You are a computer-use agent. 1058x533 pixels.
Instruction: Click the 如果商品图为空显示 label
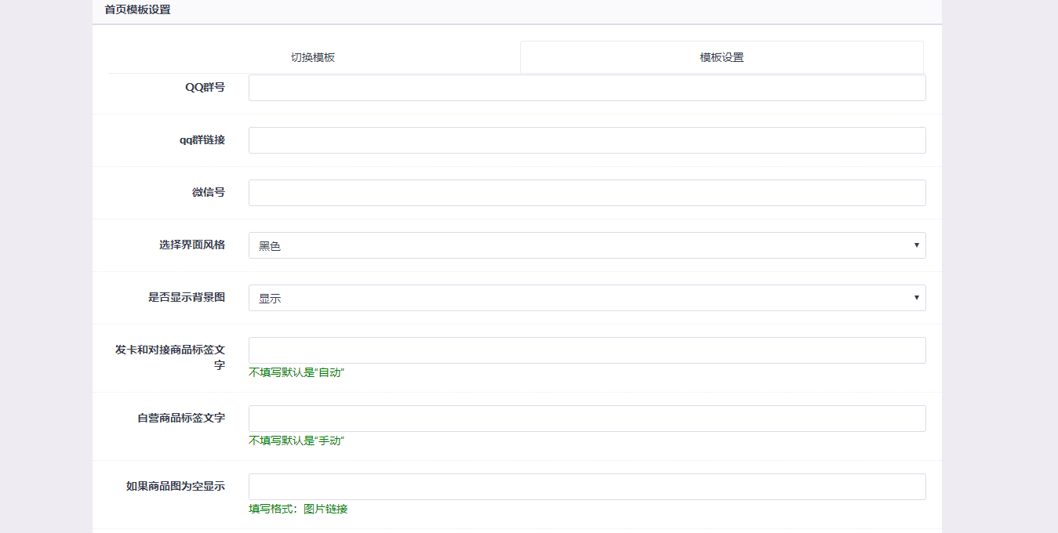[x=176, y=486]
